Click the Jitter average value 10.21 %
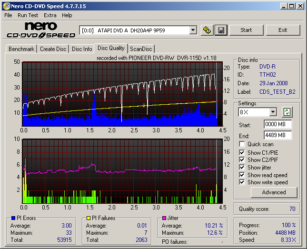307x249 pixels. pos(214,226)
